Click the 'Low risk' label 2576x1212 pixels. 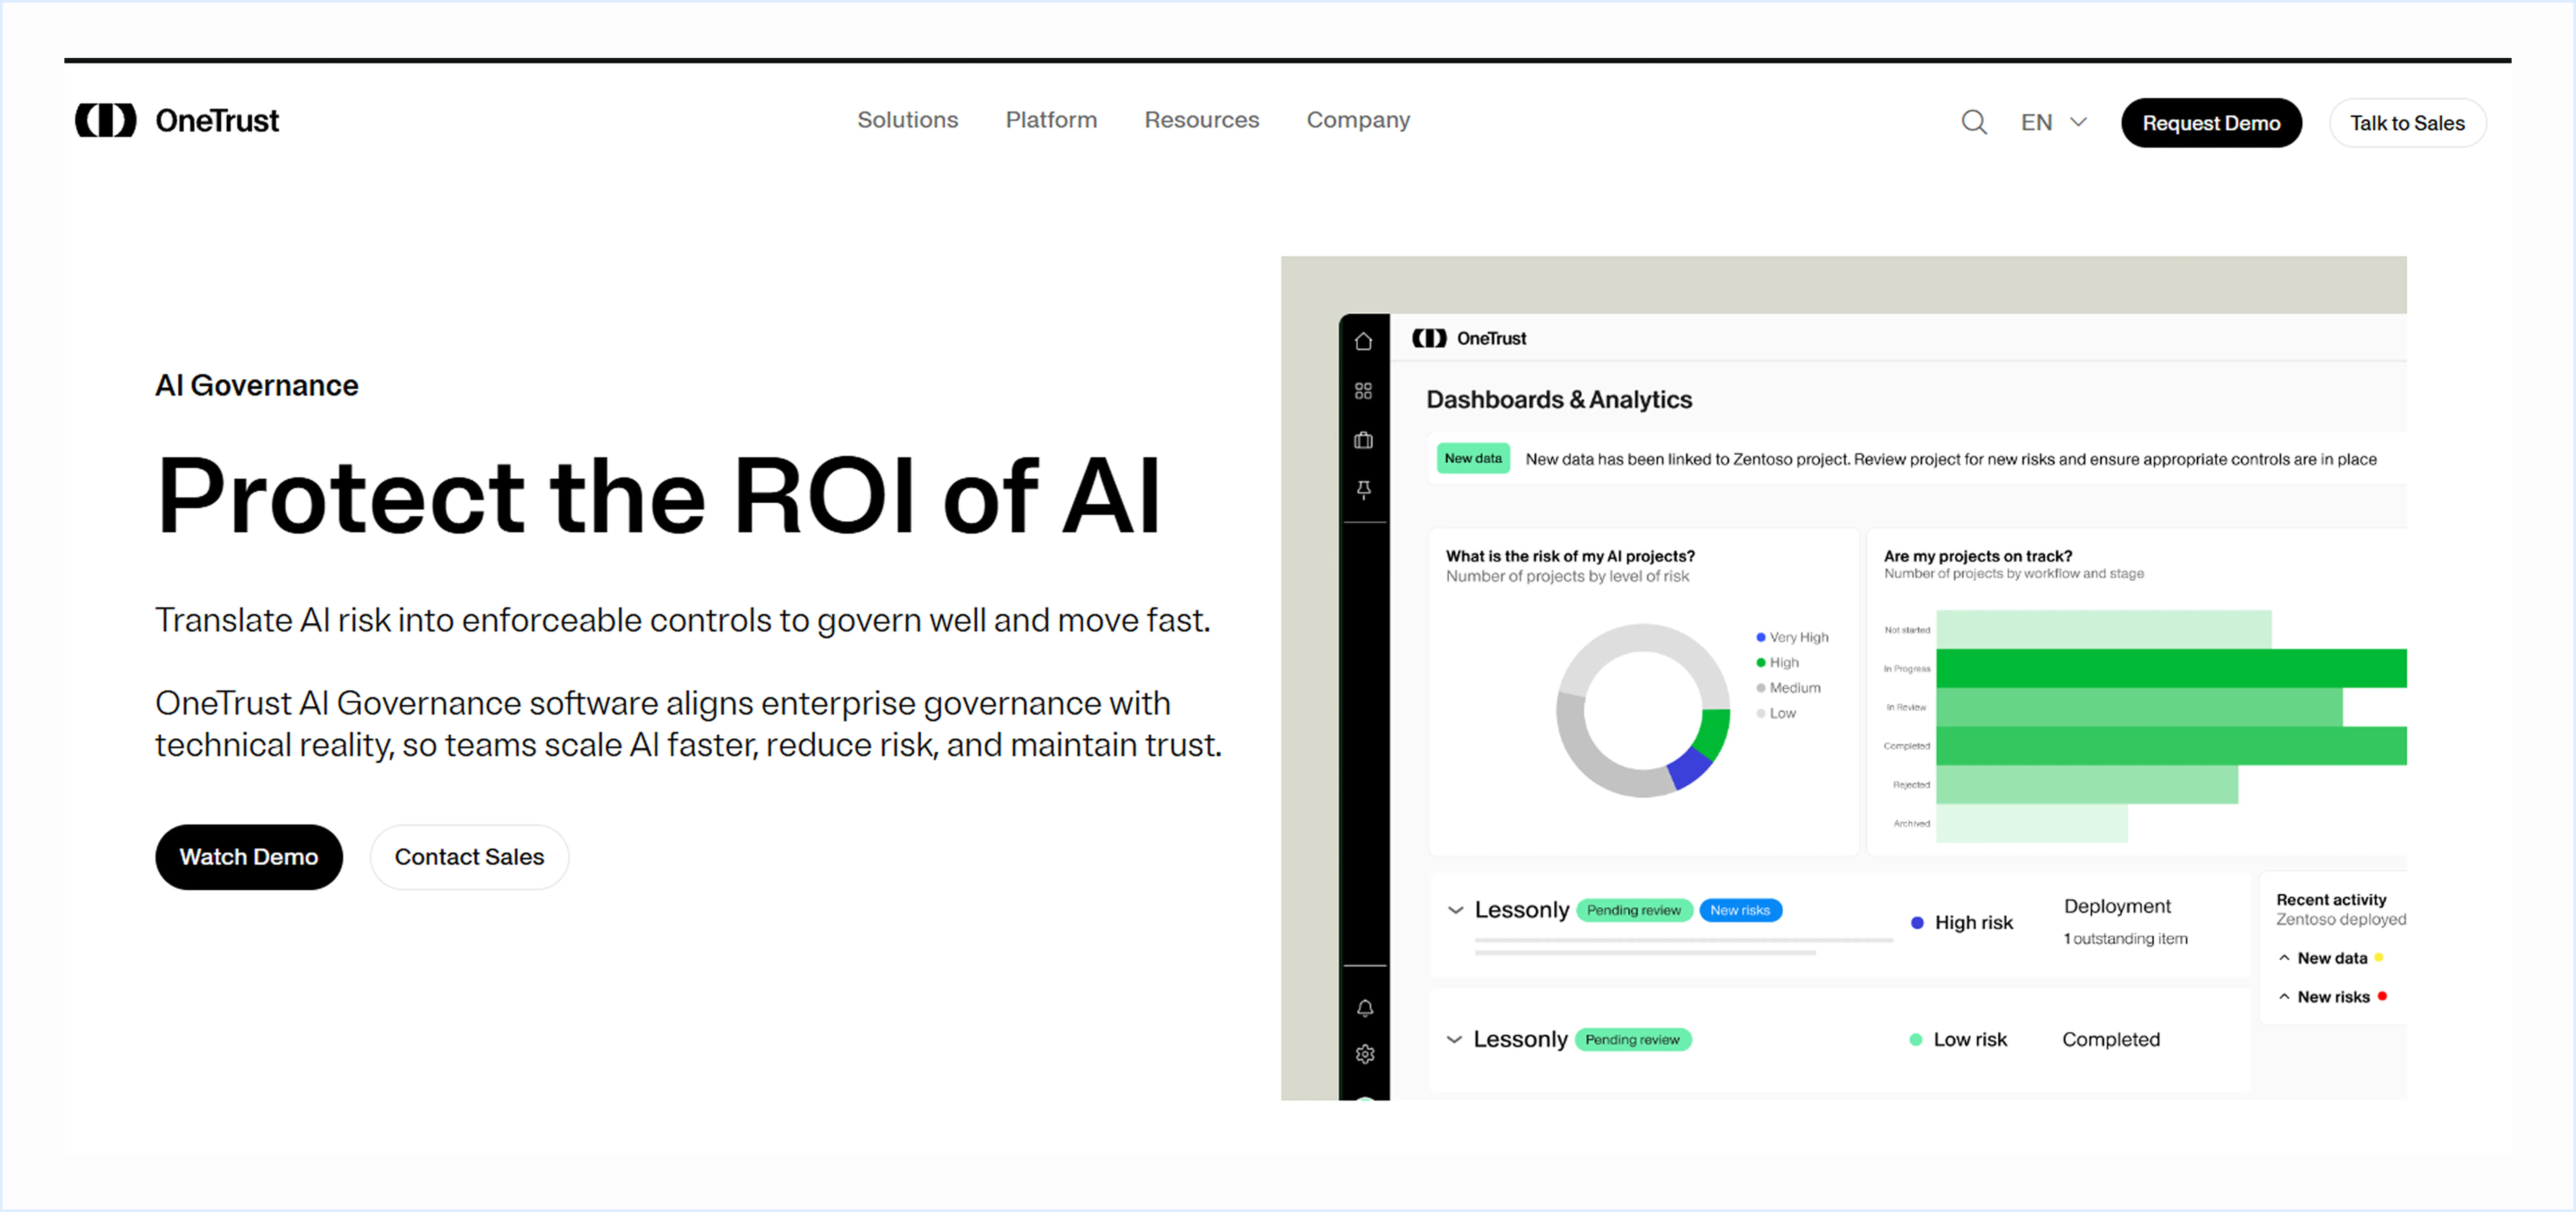(x=1970, y=1040)
